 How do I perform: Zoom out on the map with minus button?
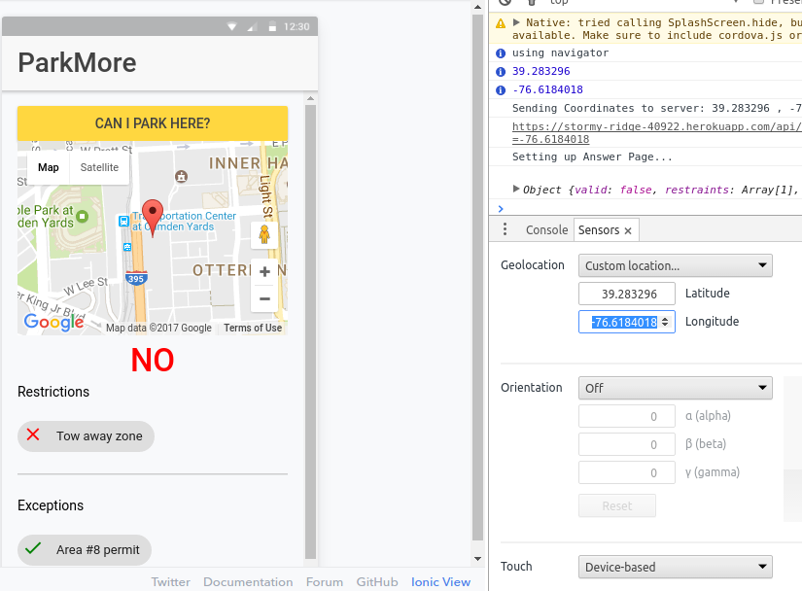pos(264,298)
